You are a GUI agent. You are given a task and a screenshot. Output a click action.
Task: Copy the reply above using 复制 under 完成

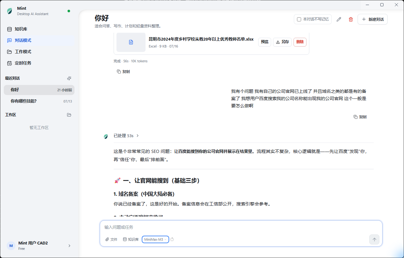click(123, 72)
